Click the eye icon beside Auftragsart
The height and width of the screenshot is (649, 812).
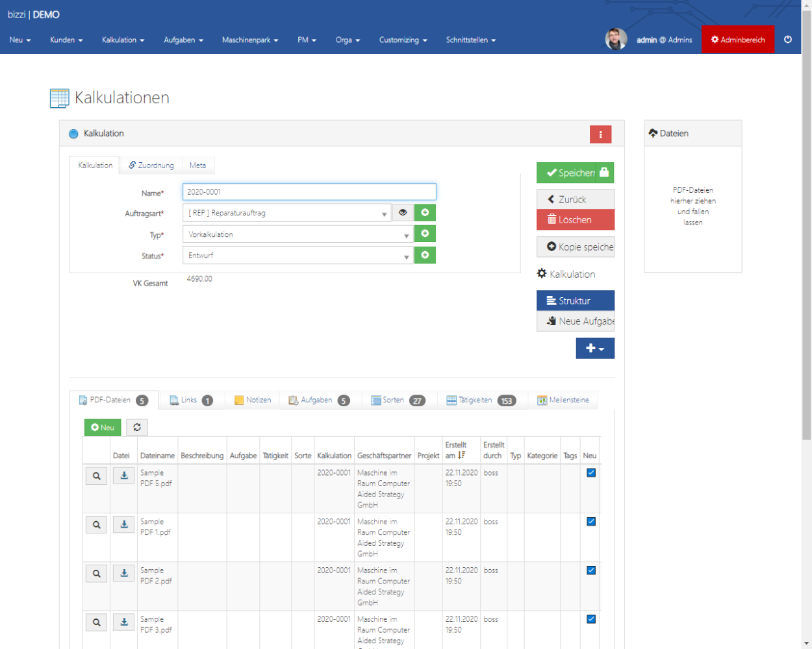coord(403,212)
